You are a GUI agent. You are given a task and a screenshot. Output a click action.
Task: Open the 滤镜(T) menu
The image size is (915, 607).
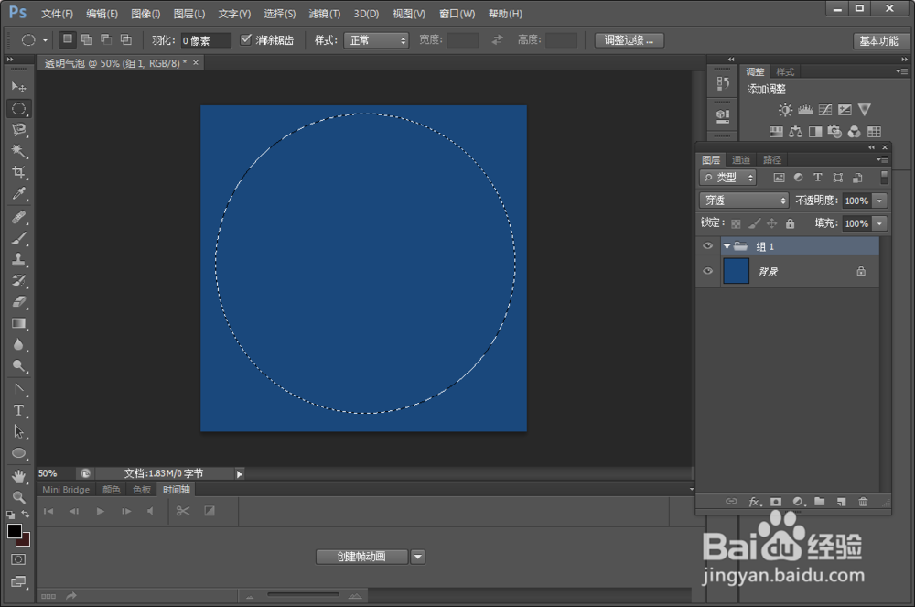[x=325, y=14]
